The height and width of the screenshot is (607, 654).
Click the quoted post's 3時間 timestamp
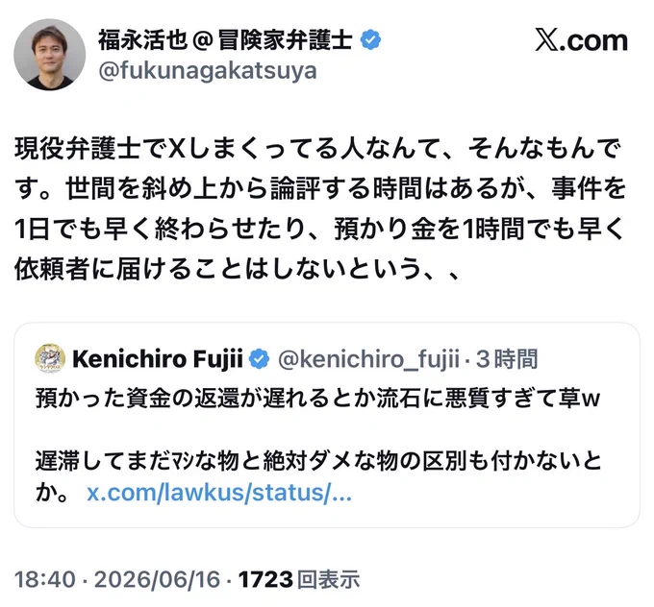(507, 359)
